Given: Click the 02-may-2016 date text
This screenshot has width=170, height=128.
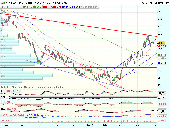Looking at the screenshot, I should click(x=60, y=3).
